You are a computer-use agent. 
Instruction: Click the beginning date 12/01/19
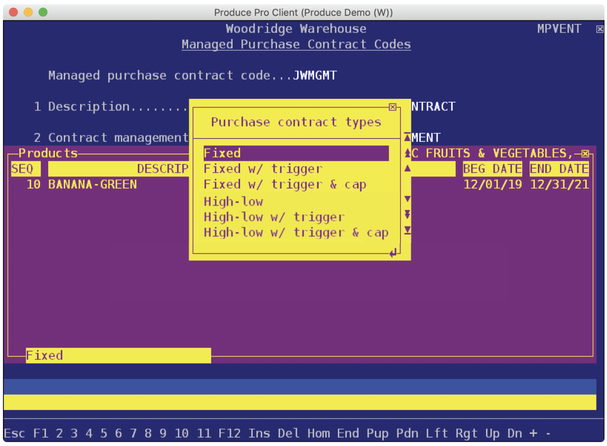[492, 184]
